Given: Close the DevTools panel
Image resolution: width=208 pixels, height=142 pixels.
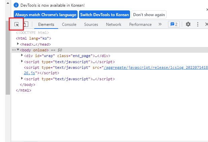Looking at the screenshot, I should tap(207, 24).
